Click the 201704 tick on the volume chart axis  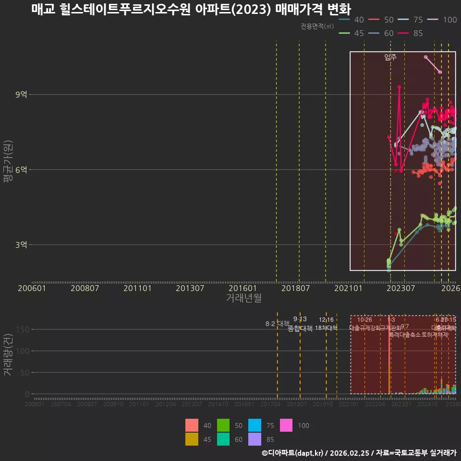click(270, 404)
